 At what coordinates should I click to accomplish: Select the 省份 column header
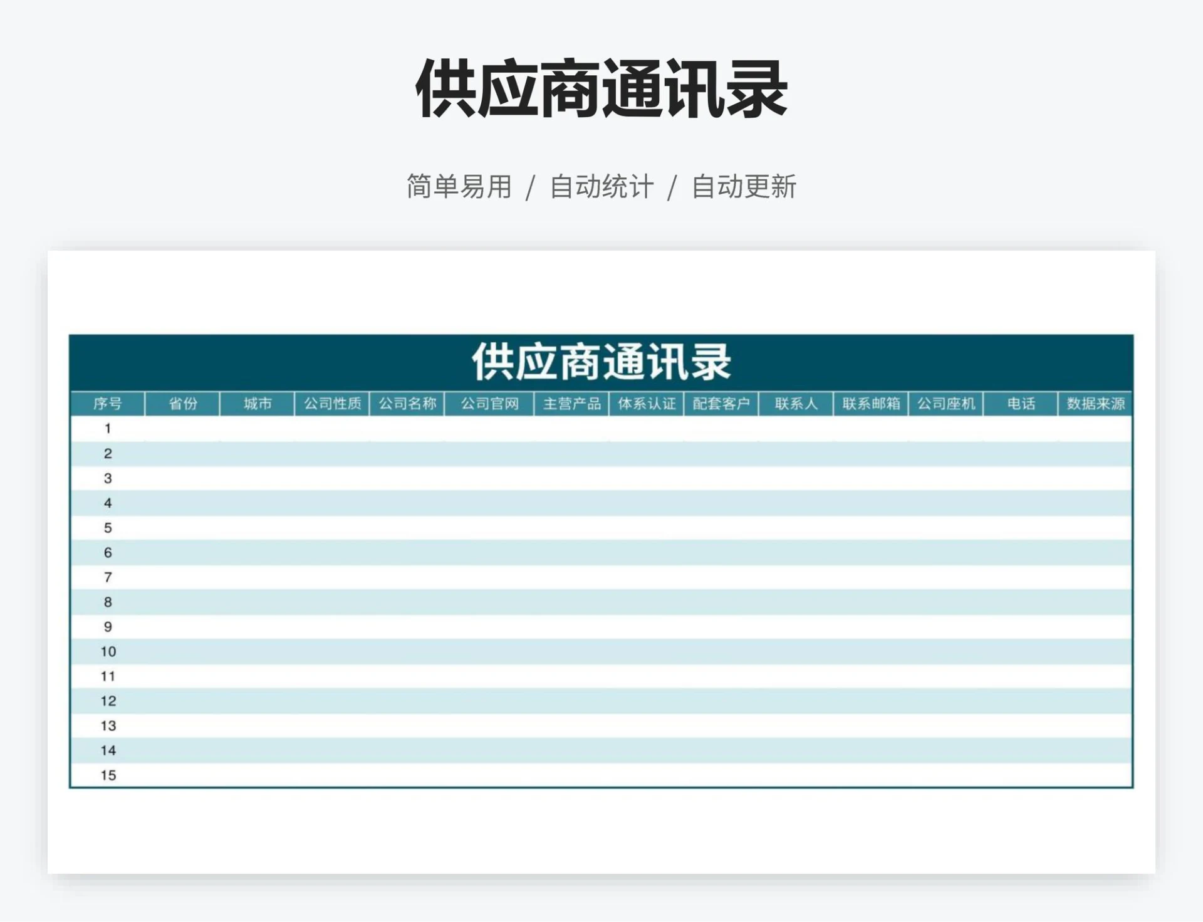pyautogui.click(x=182, y=404)
